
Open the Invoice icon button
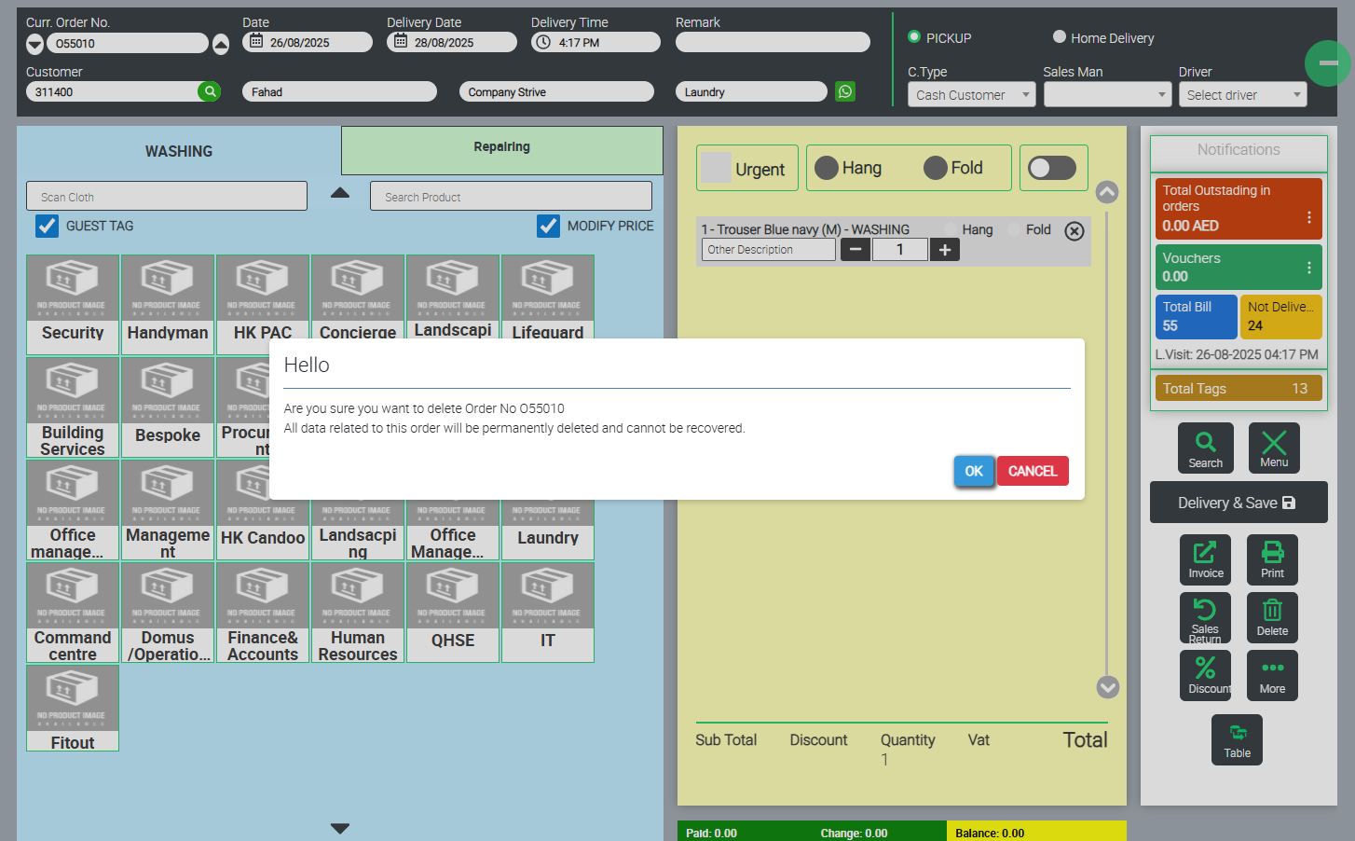1205,559
